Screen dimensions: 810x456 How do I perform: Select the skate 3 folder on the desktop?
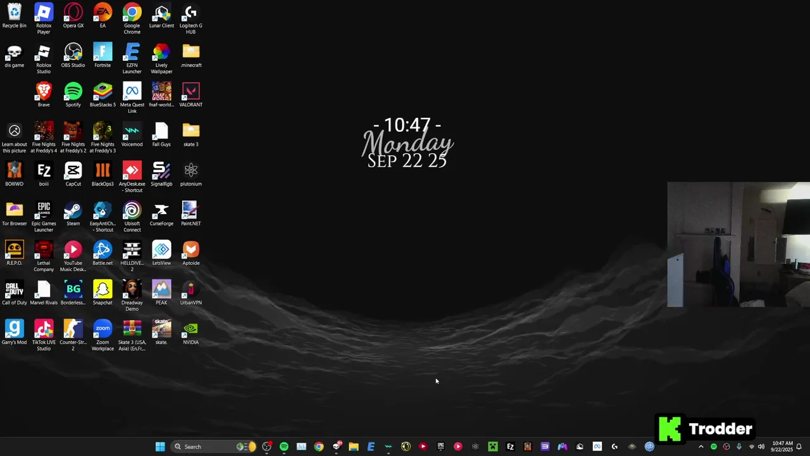pos(190,135)
